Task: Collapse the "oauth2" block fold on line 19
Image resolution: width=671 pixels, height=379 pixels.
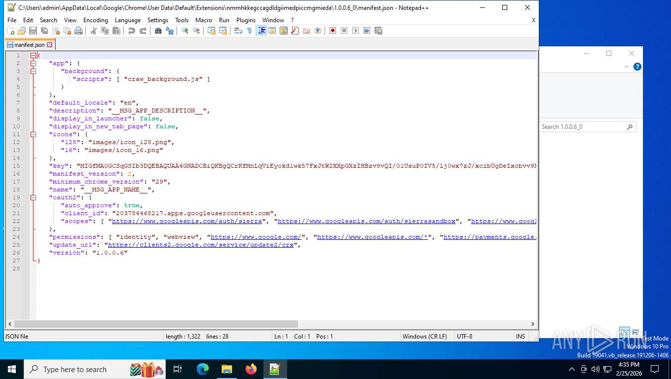Action: [33, 197]
